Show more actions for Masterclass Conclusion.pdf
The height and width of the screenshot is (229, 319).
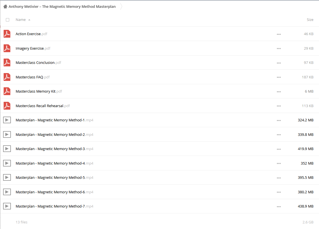click(279, 63)
